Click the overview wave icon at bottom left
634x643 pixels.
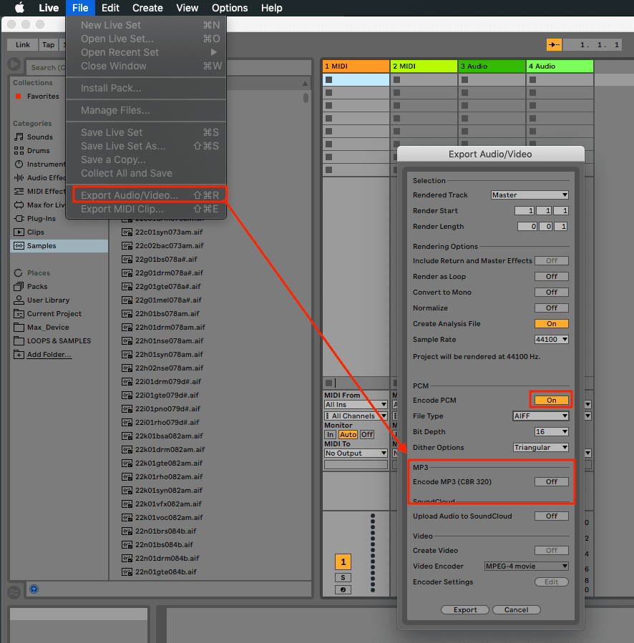(14, 592)
